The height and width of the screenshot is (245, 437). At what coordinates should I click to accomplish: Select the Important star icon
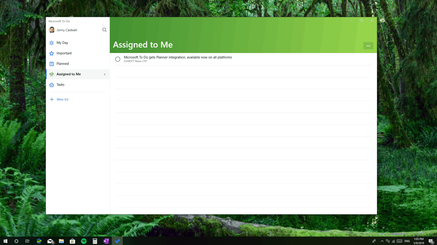(52, 53)
